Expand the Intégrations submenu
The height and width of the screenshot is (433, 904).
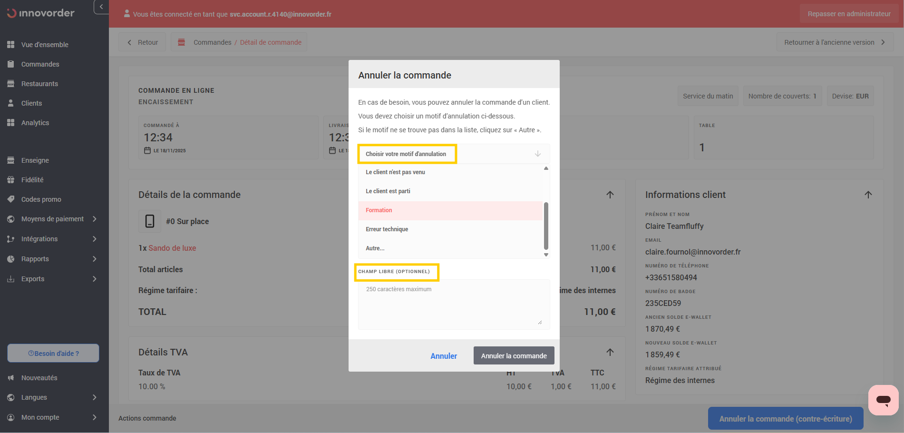tap(95, 239)
